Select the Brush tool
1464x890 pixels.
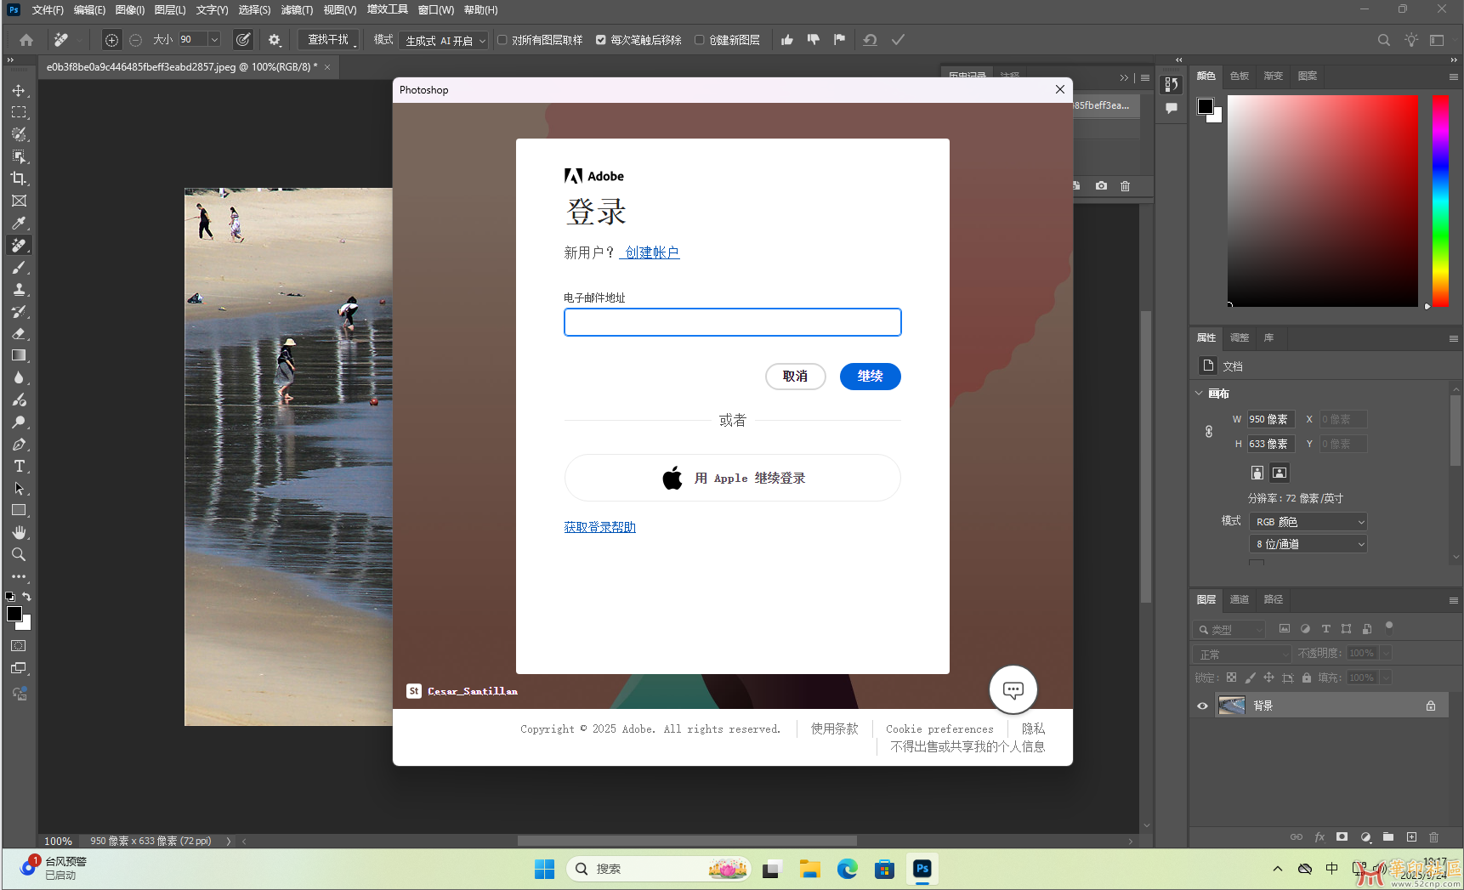pos(19,267)
